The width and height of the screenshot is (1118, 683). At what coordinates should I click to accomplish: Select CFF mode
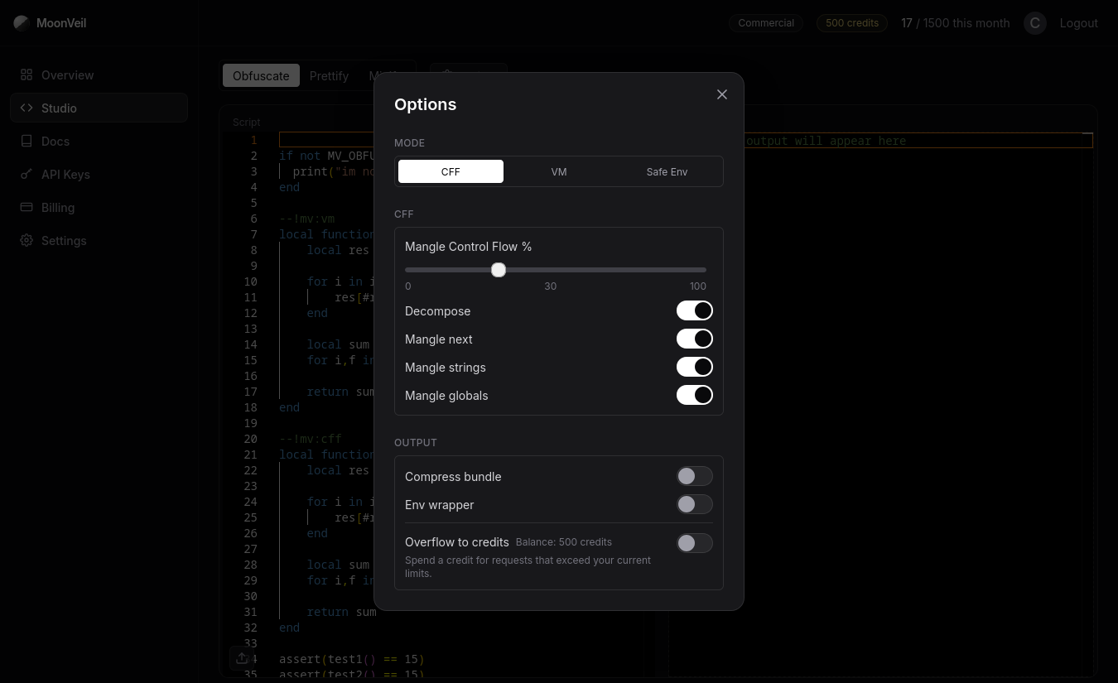coord(451,171)
